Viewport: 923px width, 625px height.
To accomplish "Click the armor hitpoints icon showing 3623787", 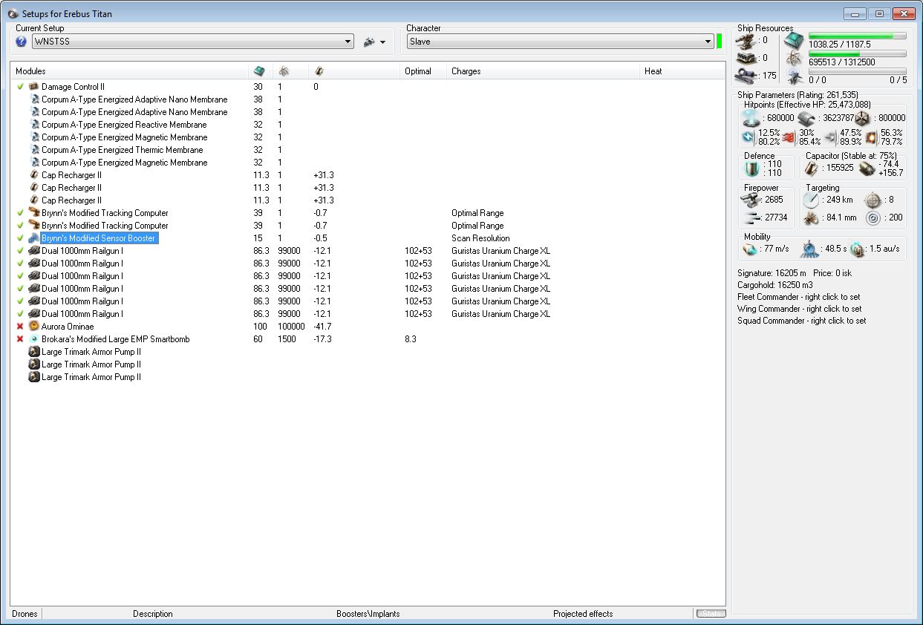I will pos(806,118).
